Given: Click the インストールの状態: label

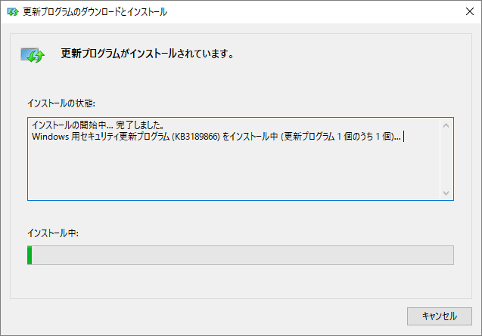Looking at the screenshot, I should click(61, 103).
